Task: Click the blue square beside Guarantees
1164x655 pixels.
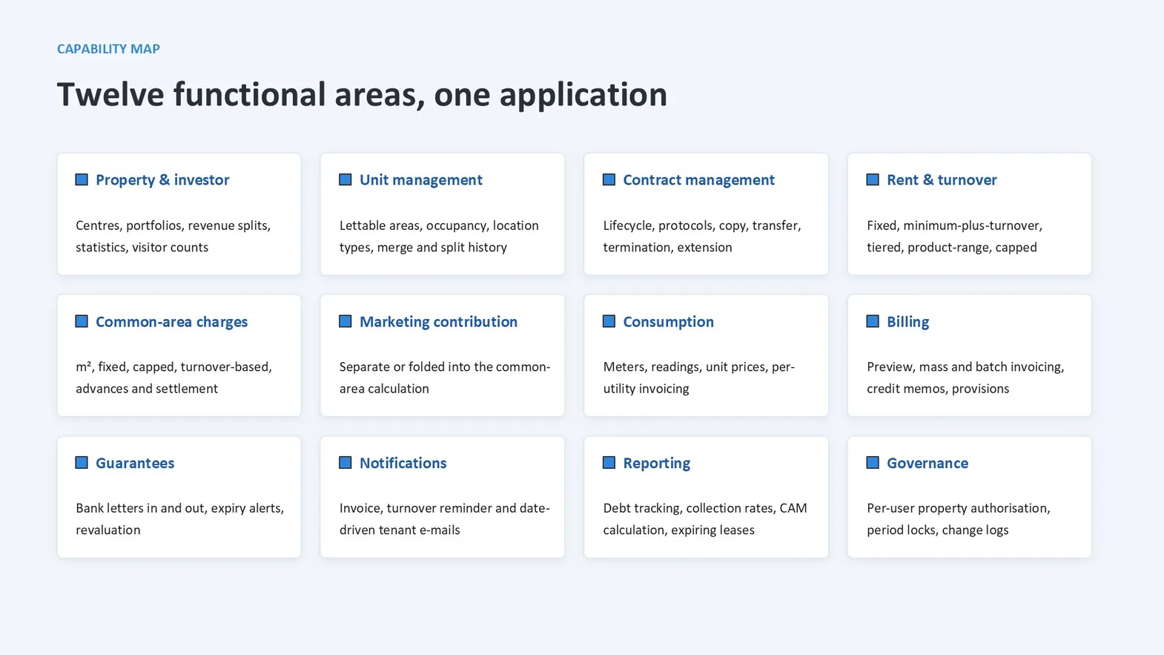Action: coord(82,463)
